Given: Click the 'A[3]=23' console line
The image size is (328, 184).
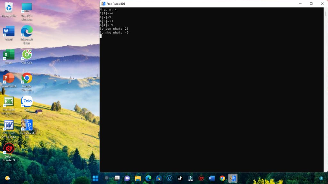Looking at the screenshot, I should click(106, 21).
